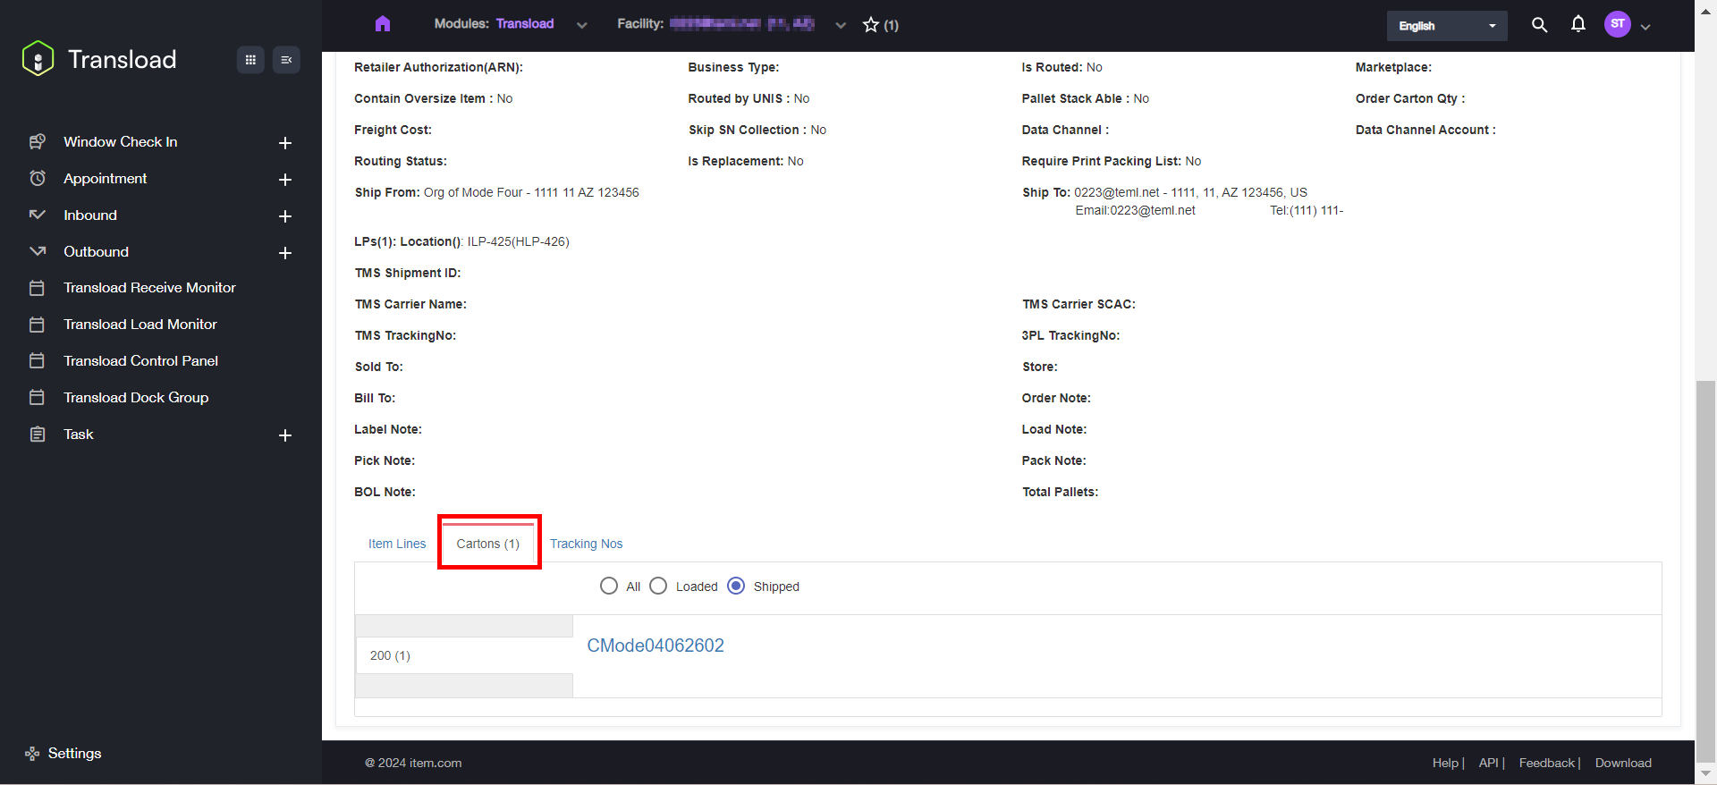Expand the Modules Transload dropdown
Screen dimensions: 1717x785
point(582,25)
